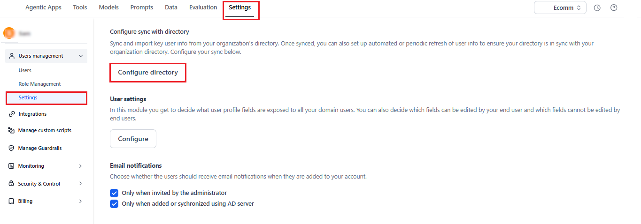Click the Email notifications heading
The height and width of the screenshot is (224, 641).
point(136,166)
